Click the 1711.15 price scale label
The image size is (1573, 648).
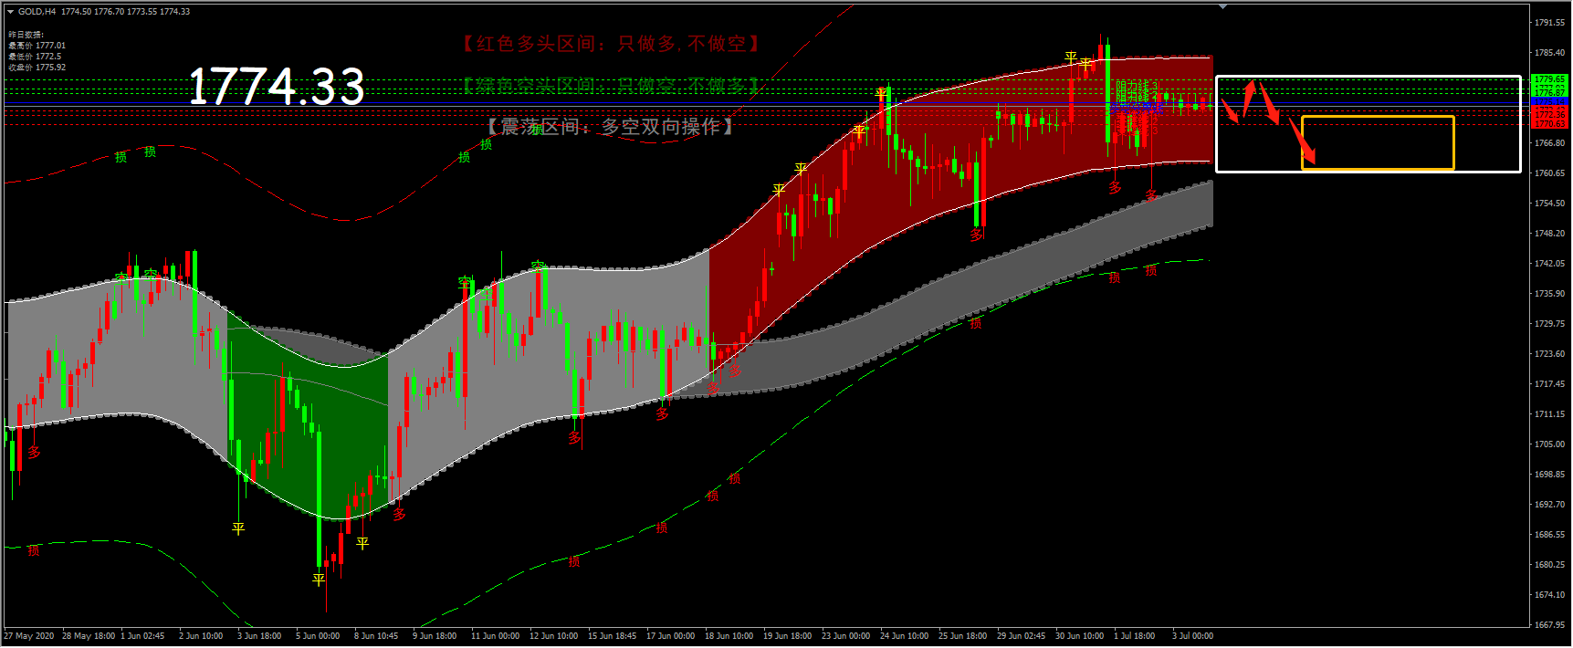click(1550, 414)
